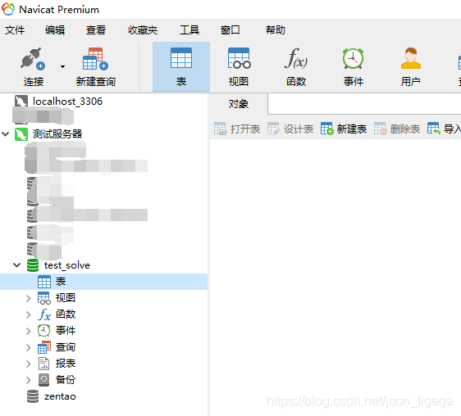Viewport: 461px width, 416px height.
Task: Click the 新建查询 new query icon
Action: pos(95,58)
